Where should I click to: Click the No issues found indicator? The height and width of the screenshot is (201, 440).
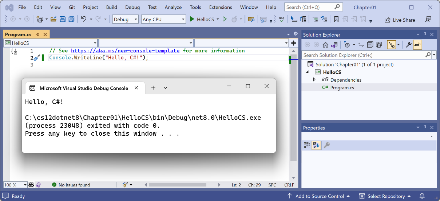(71, 185)
